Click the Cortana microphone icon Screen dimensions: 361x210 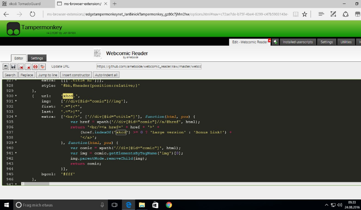[x=102, y=205]
